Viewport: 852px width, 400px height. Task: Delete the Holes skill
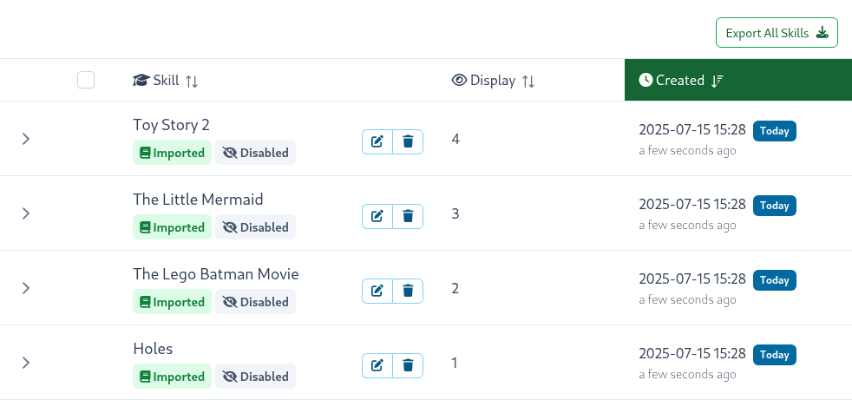point(408,365)
